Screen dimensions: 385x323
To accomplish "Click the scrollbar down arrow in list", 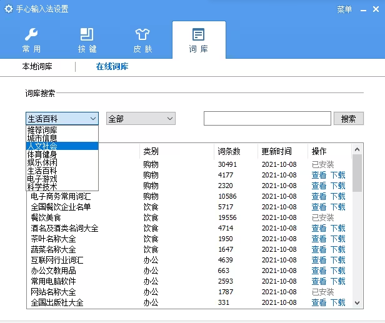I will [x=357, y=302].
